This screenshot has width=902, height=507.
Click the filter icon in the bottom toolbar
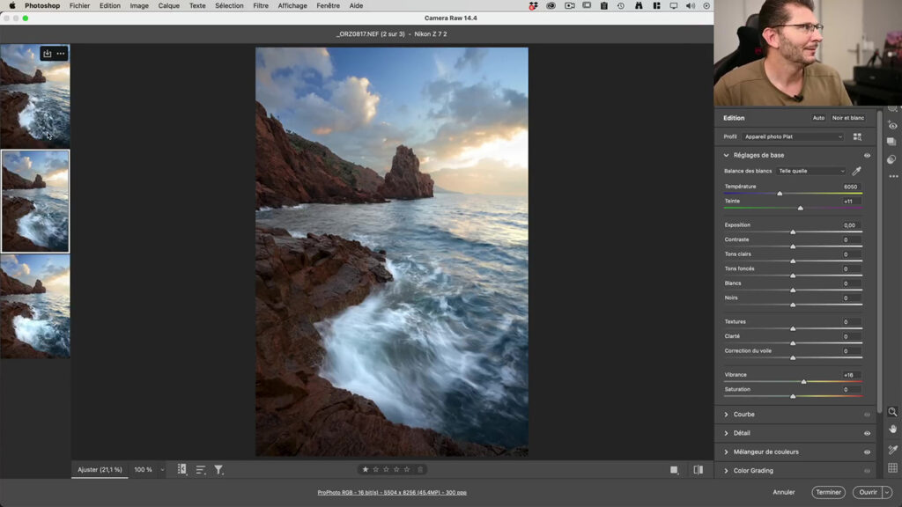coord(218,469)
